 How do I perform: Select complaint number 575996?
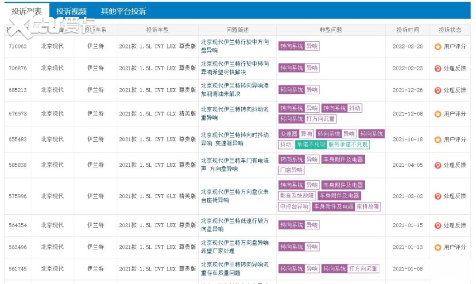coord(18,196)
